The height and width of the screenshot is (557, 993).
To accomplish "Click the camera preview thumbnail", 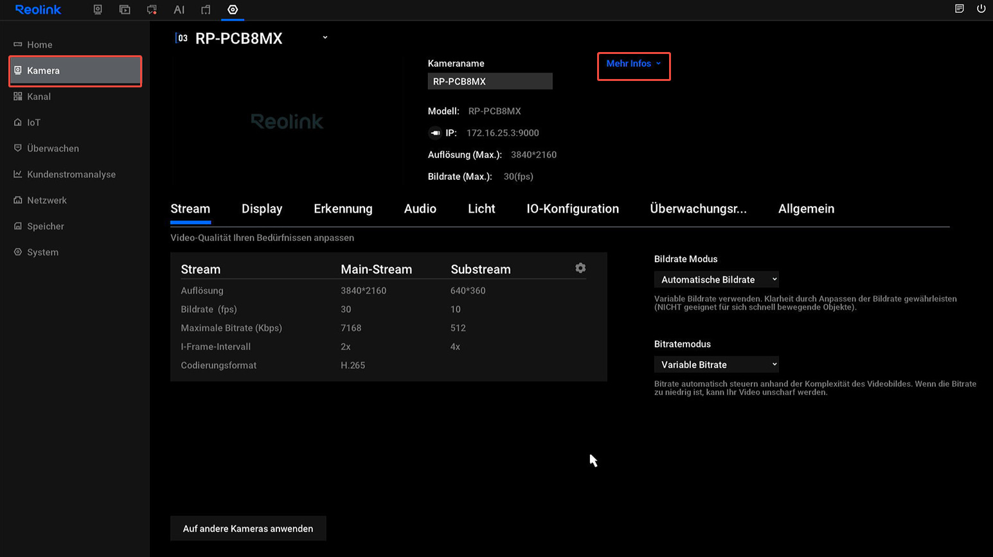I will (x=287, y=121).
